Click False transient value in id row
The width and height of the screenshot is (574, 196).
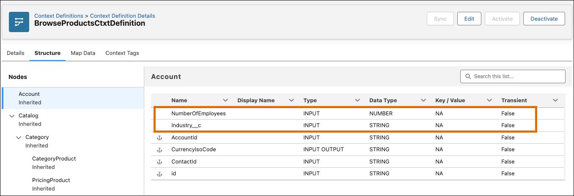508,174
